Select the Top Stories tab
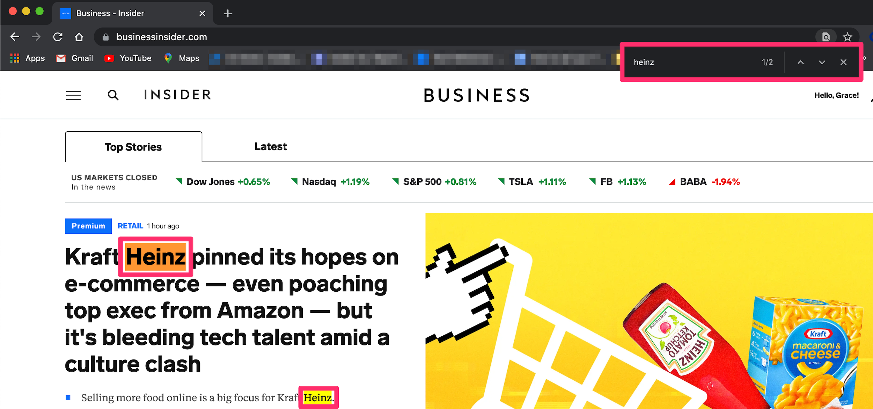 point(134,147)
